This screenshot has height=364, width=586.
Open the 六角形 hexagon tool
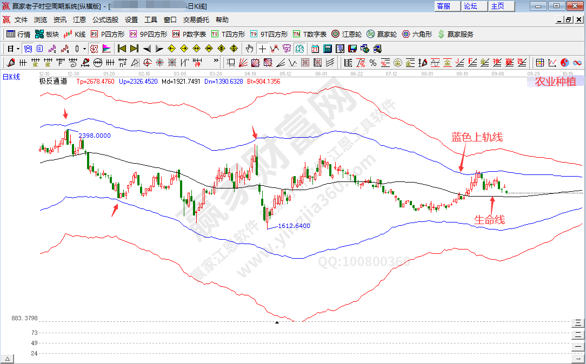(416, 34)
